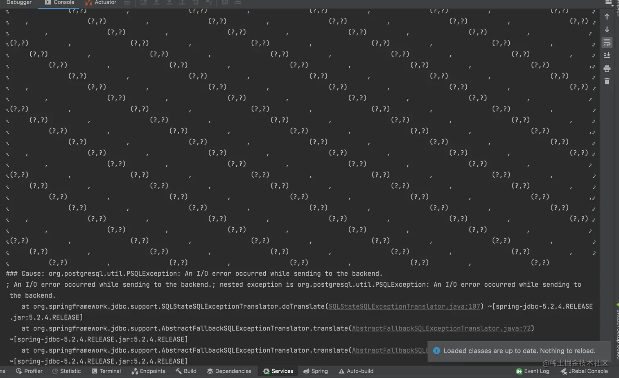The width and height of the screenshot is (619, 378).
Task: Click the Evaluate Expression table icon
Action: [224, 2]
